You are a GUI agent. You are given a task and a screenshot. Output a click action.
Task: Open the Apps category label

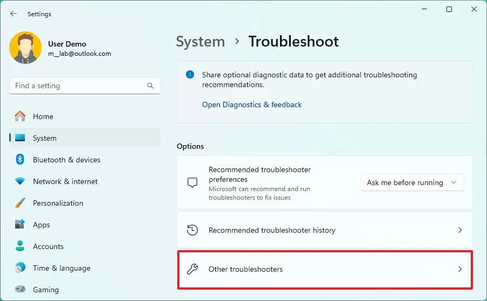click(x=41, y=225)
